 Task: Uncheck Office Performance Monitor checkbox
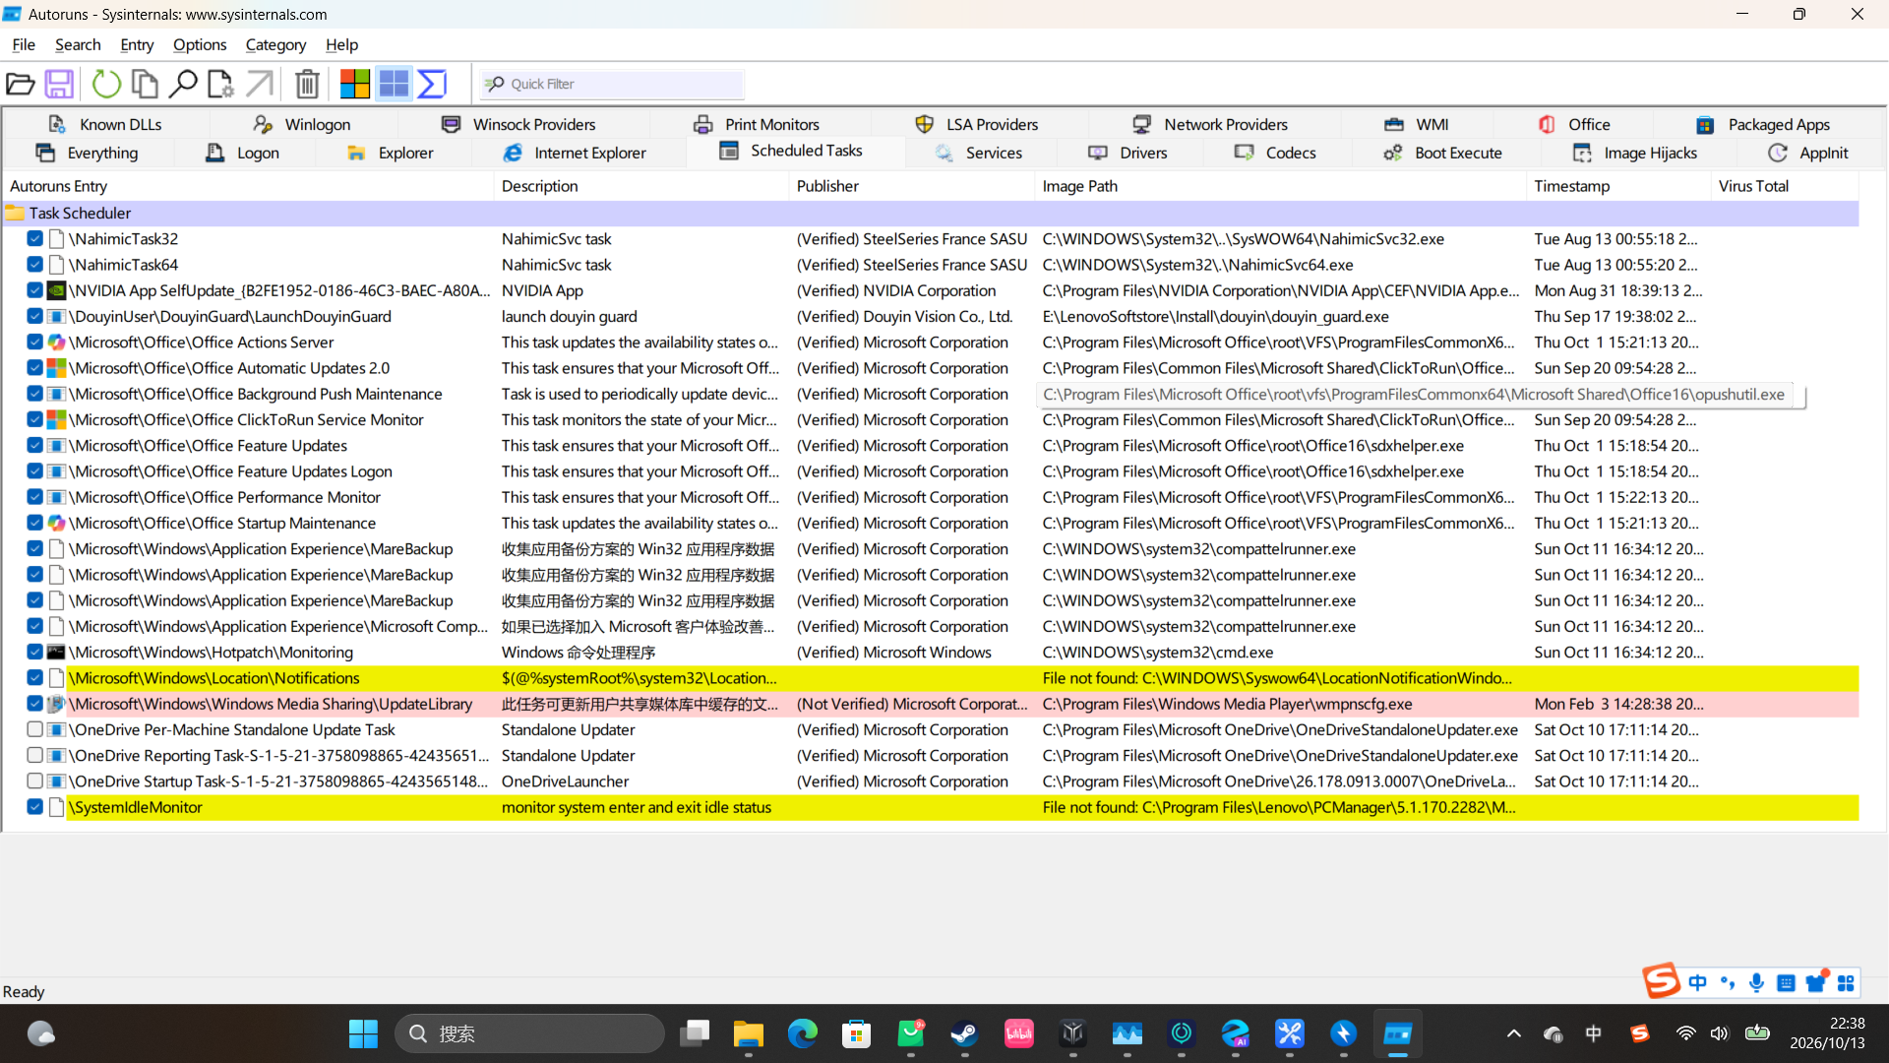click(x=34, y=497)
